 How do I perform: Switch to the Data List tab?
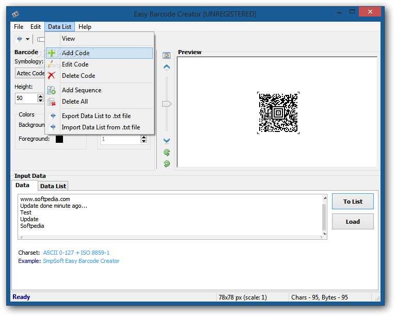coord(53,186)
